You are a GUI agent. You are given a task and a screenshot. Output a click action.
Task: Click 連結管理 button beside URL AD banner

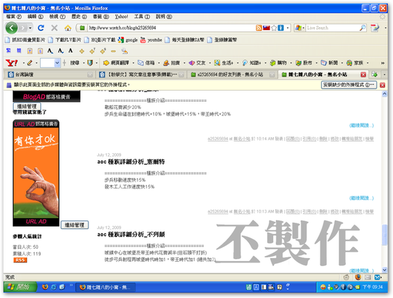click(x=75, y=225)
